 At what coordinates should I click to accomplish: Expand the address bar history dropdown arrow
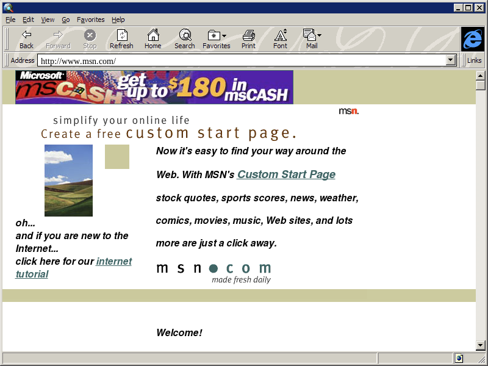tap(451, 60)
